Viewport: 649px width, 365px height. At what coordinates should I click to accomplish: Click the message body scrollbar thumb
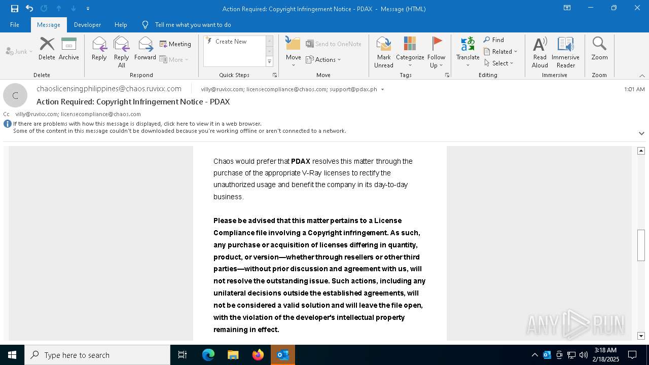[x=641, y=245]
